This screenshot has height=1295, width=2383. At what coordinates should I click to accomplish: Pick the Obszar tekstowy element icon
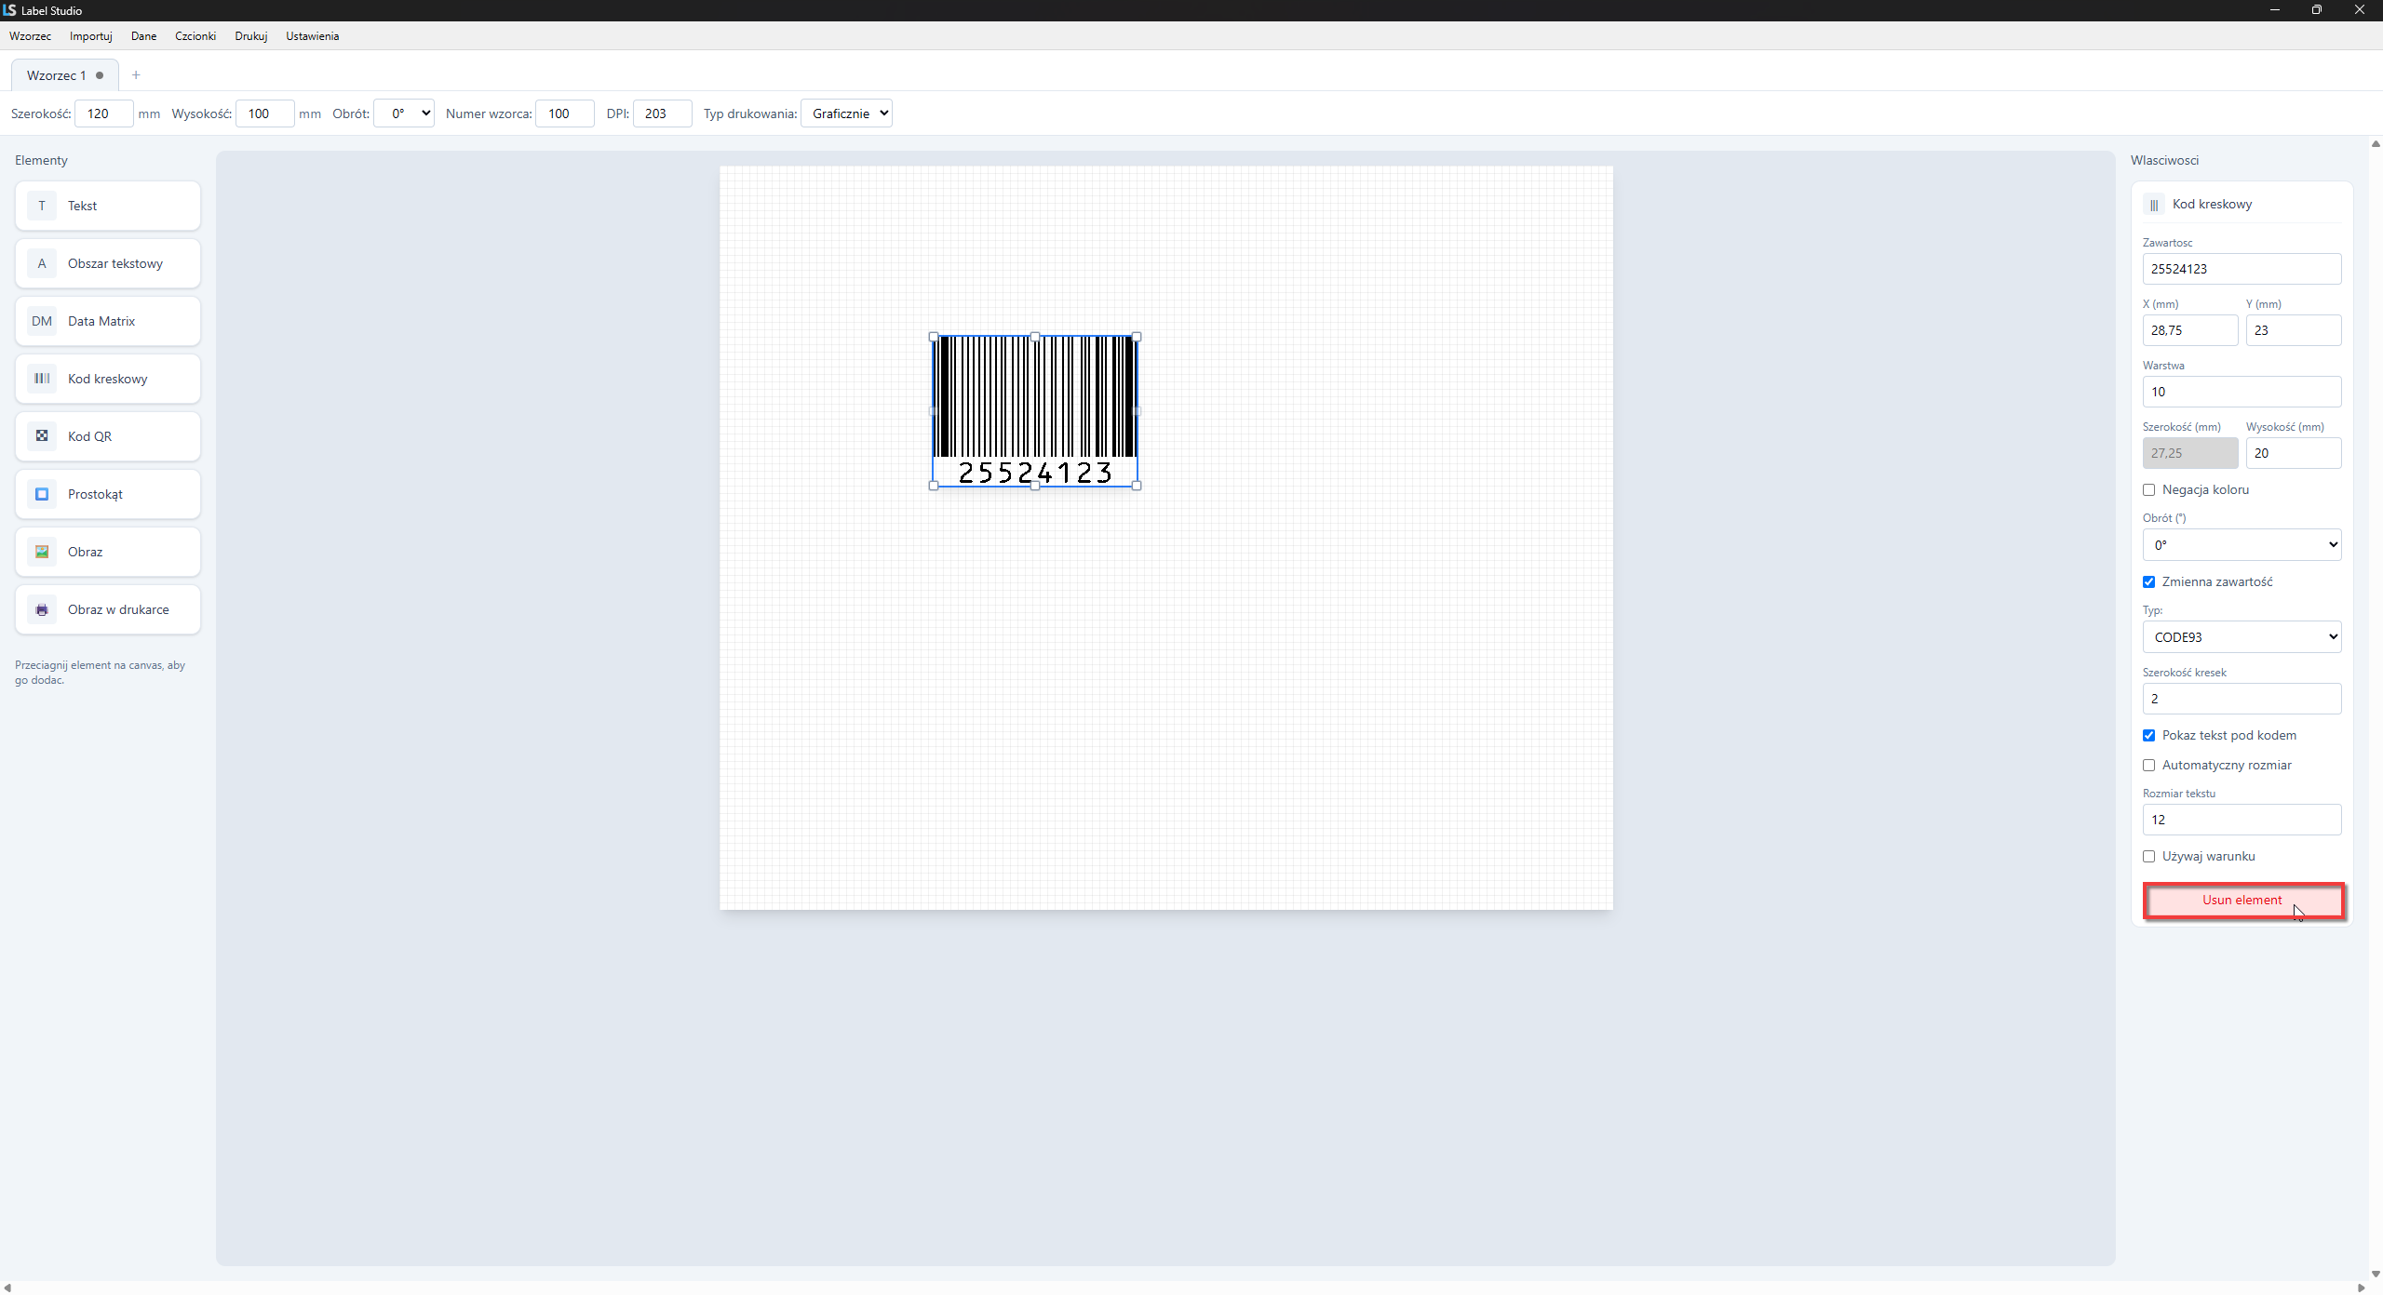point(42,263)
